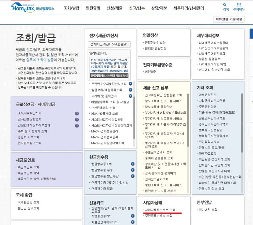The width and height of the screenshot is (253, 225).
Task: Open 발급된 증명정보 link
Action: click(209, 59)
